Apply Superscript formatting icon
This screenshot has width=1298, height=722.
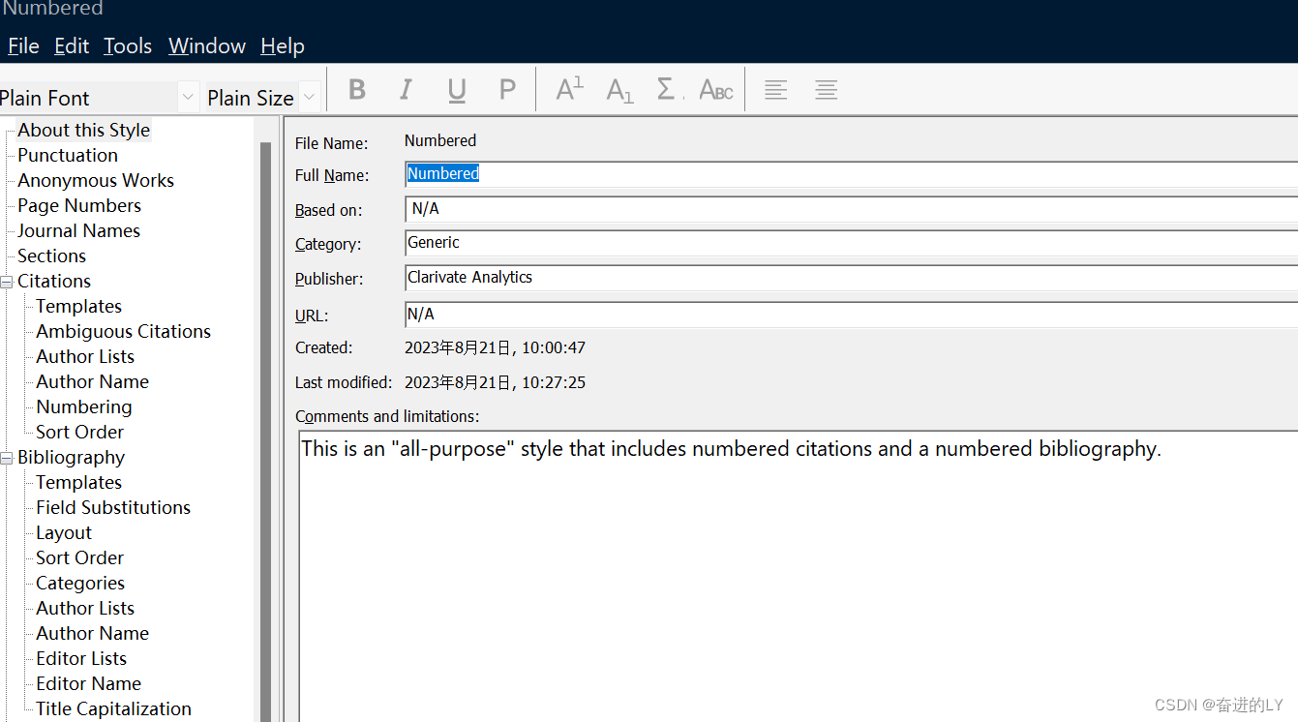point(569,90)
